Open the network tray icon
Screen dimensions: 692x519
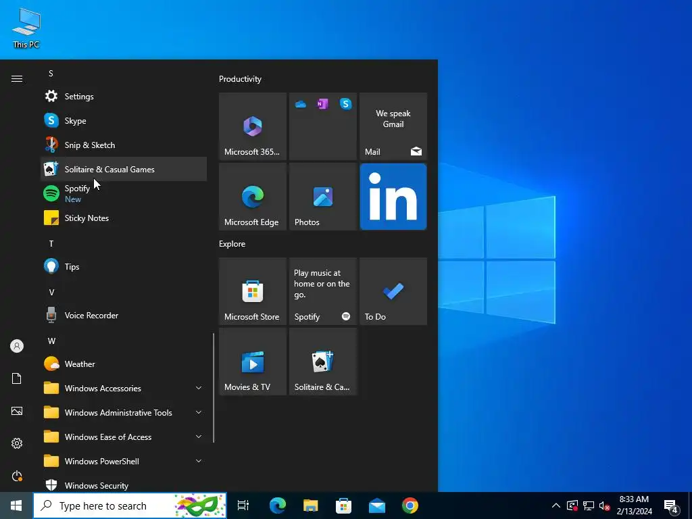tap(589, 505)
